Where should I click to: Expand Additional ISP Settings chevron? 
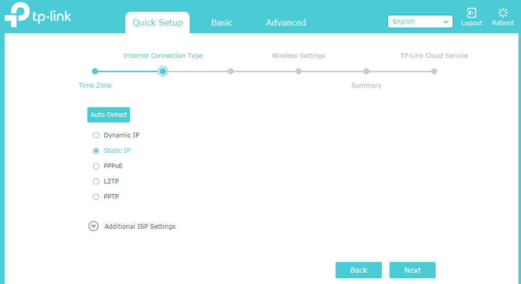pos(94,227)
